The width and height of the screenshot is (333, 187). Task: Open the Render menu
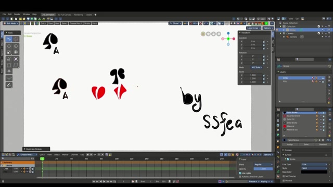(x=17, y=14)
